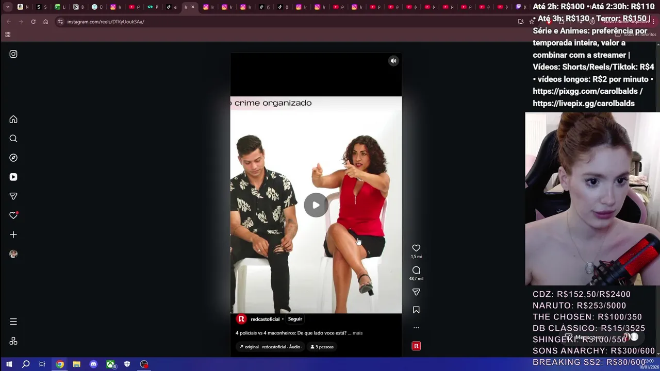Open the red audio thumbnail below options
Viewport: 660px width, 371px height.
[416, 346]
